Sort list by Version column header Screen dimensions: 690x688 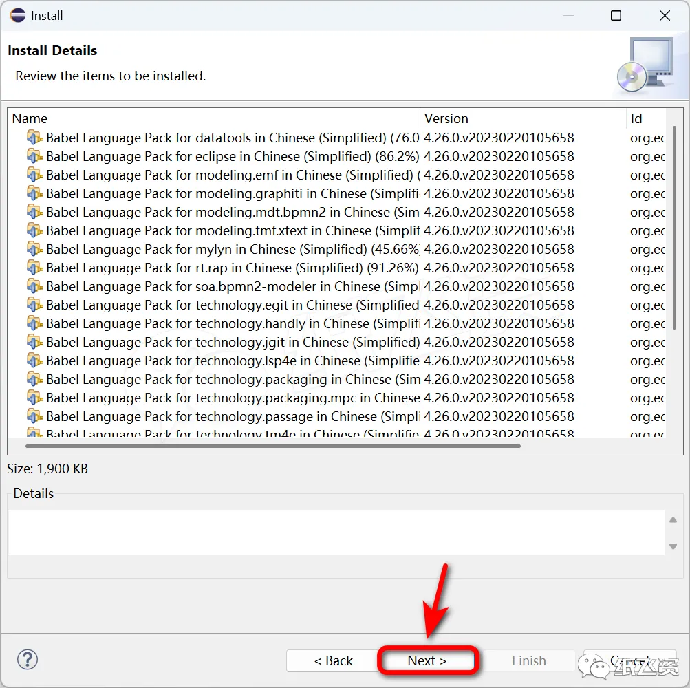(523, 118)
